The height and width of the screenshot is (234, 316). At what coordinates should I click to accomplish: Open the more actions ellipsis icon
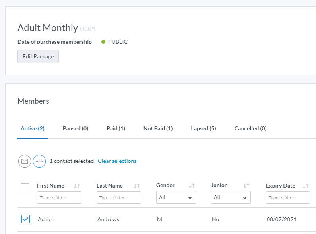39,161
